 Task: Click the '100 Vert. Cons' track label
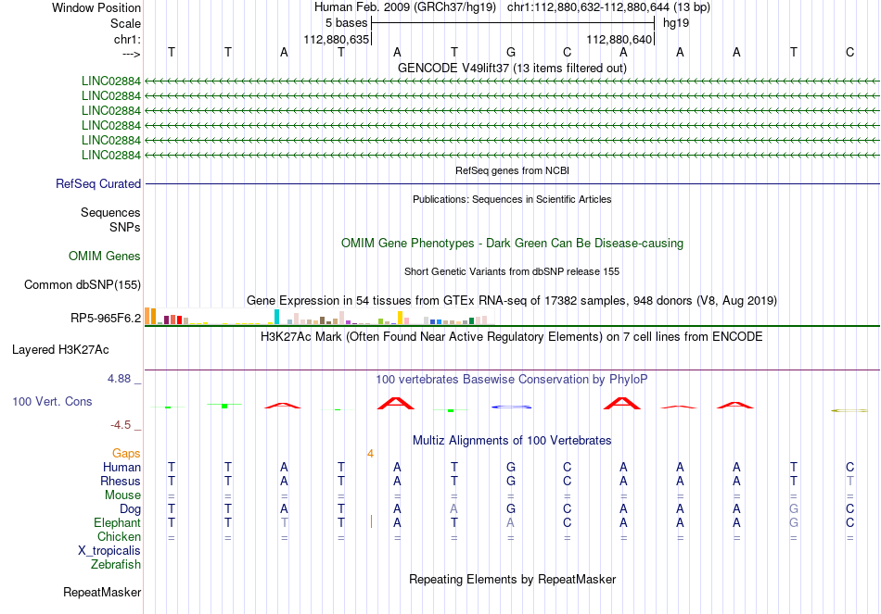click(52, 401)
